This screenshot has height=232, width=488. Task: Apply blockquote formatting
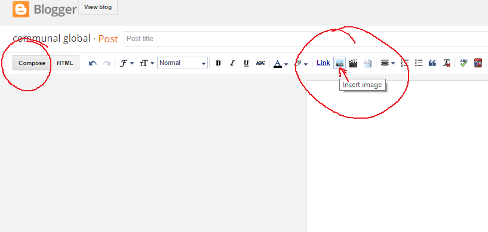tap(432, 63)
